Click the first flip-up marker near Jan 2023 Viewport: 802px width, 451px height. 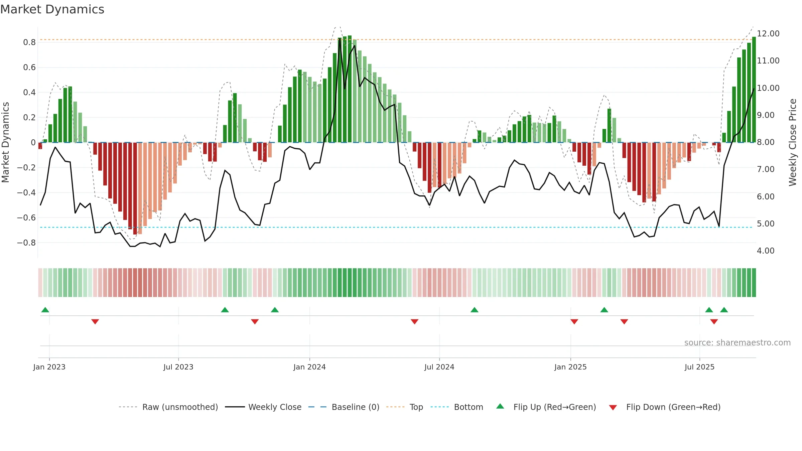pyautogui.click(x=45, y=310)
